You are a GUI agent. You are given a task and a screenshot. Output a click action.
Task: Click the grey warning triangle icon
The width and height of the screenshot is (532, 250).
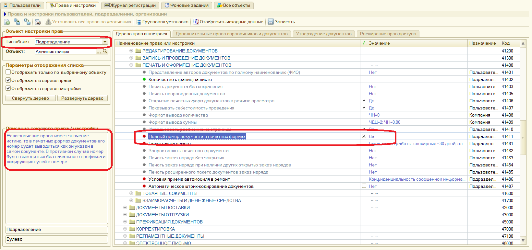click(48, 22)
